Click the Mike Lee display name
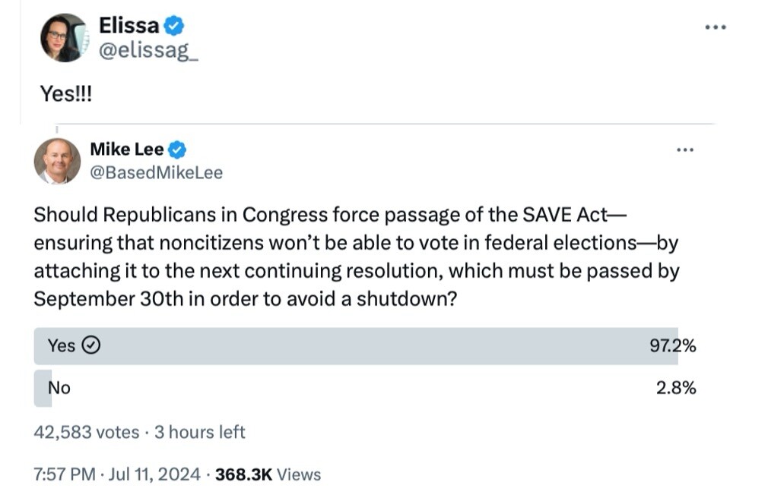This screenshot has height=501, width=768. click(127, 149)
